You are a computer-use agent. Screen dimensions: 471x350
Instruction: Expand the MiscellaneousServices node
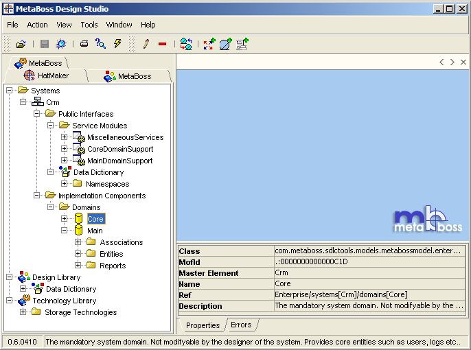point(64,137)
